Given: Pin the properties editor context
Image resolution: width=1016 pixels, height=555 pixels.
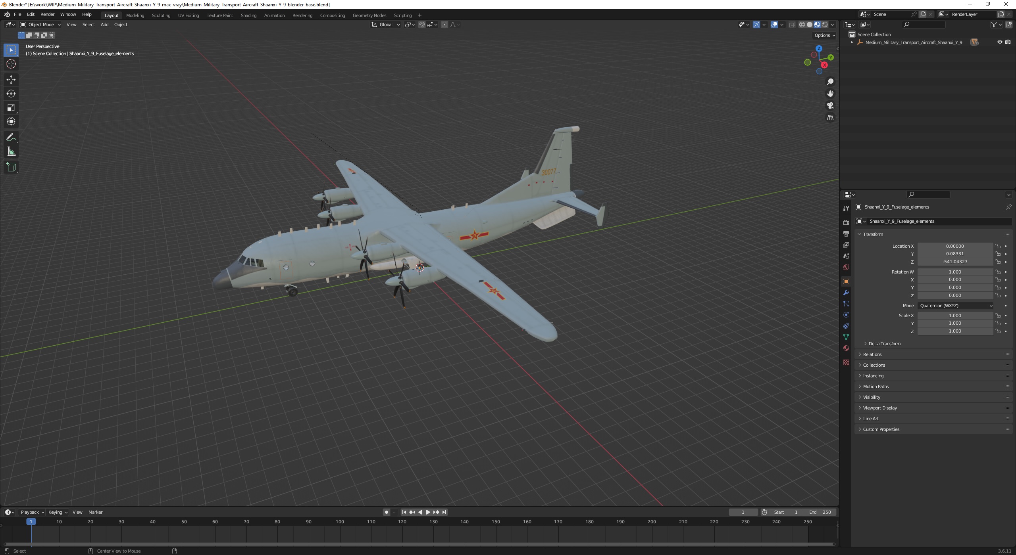Looking at the screenshot, I should pyautogui.click(x=1008, y=207).
